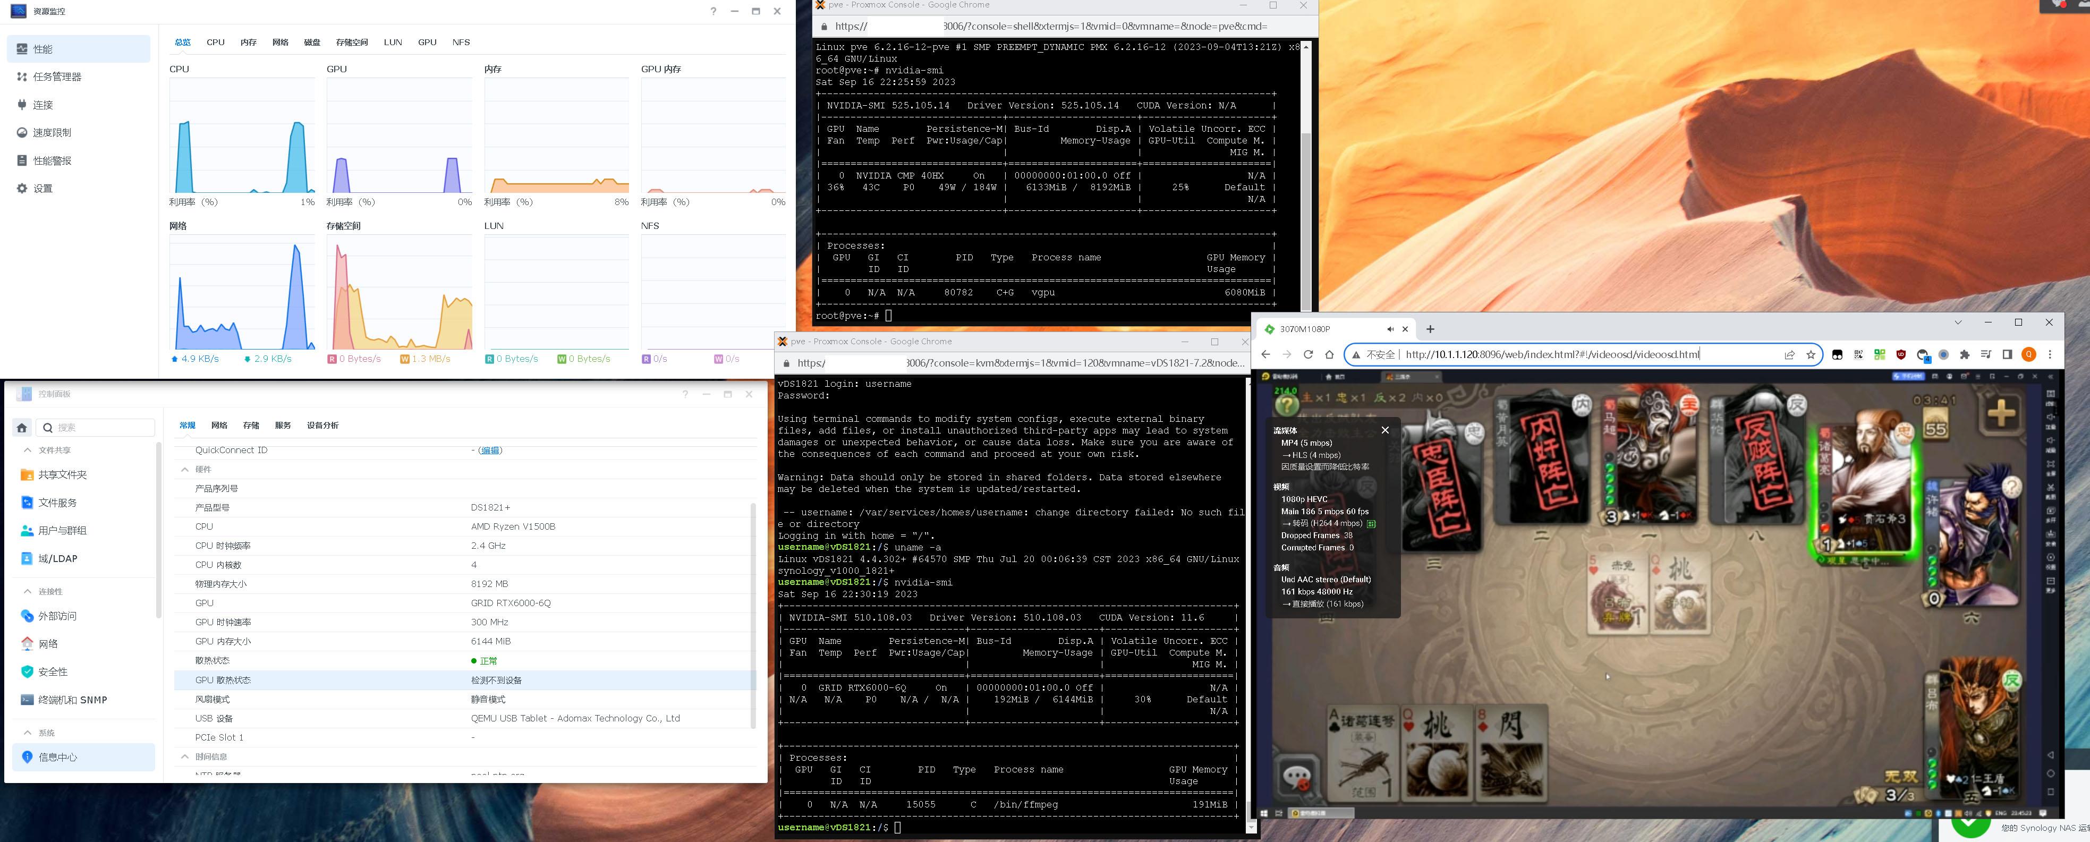Mute the 3070M1080P tab audio
This screenshot has width=2090, height=842.
[x=1390, y=329]
